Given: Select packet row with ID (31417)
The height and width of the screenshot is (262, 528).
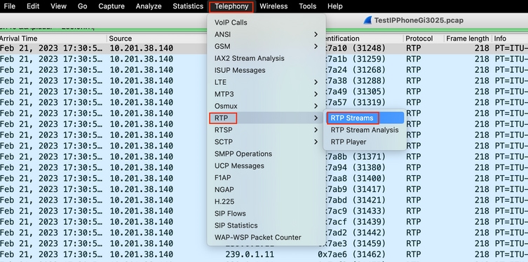Looking at the screenshot, I should [264, 189].
